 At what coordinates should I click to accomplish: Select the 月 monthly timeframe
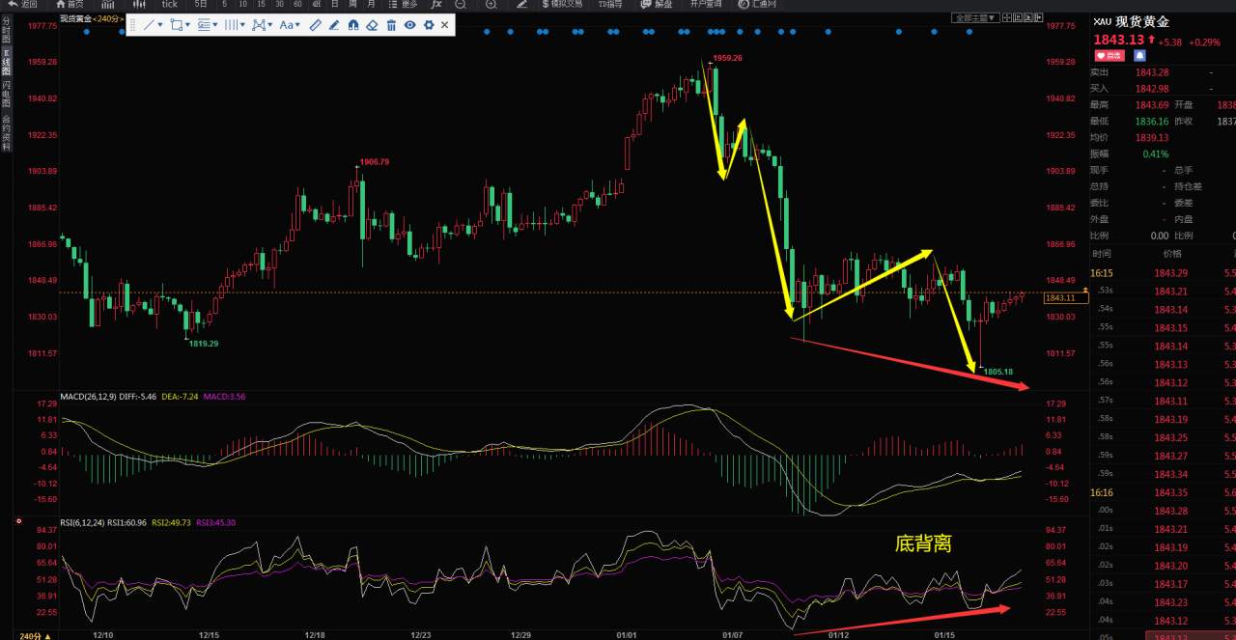tap(371, 4)
